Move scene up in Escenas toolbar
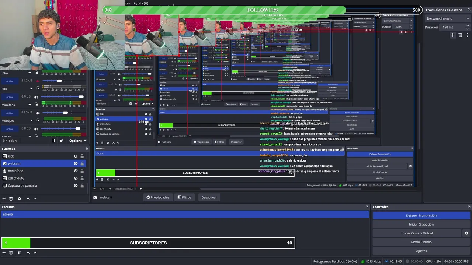472x265 pixels. 28,253
